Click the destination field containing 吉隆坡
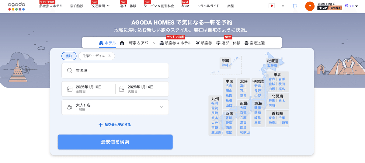The height and width of the screenshot is (163, 365). pos(115,71)
